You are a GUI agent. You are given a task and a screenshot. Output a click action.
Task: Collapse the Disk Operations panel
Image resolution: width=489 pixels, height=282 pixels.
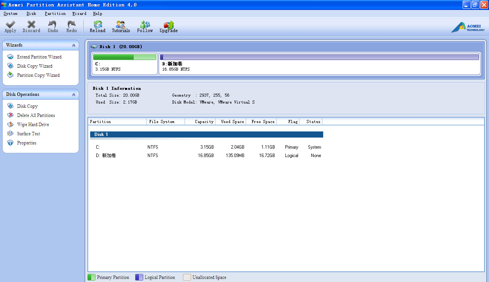click(73, 94)
